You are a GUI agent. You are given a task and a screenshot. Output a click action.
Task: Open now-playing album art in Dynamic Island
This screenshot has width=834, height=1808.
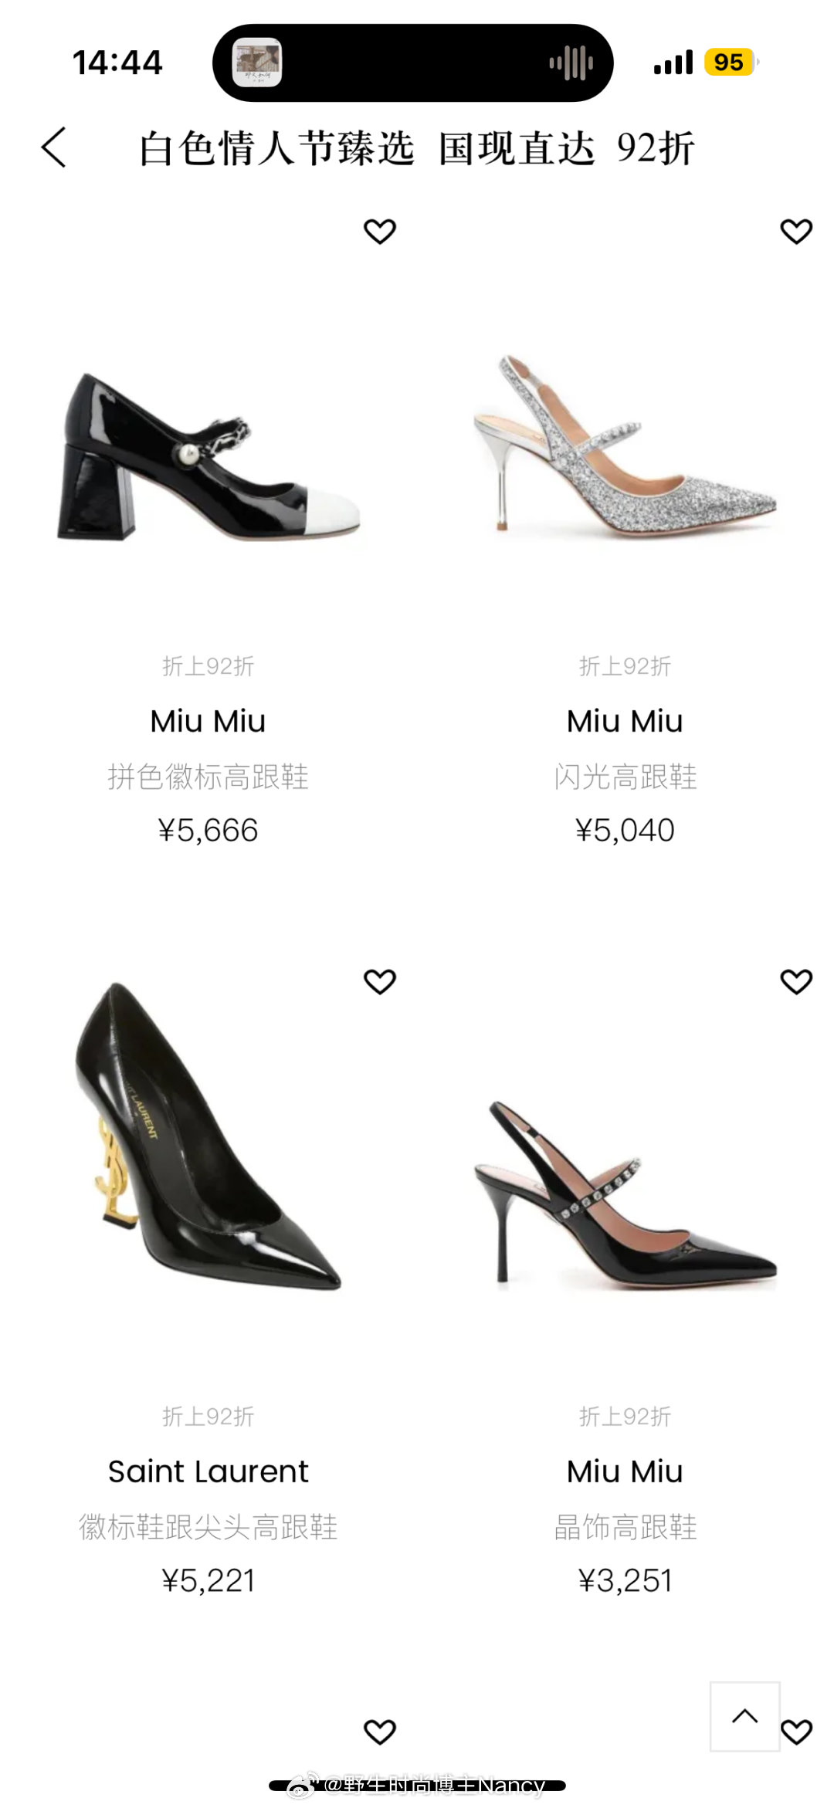(257, 63)
